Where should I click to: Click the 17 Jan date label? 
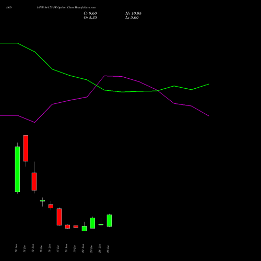tap(58, 248)
